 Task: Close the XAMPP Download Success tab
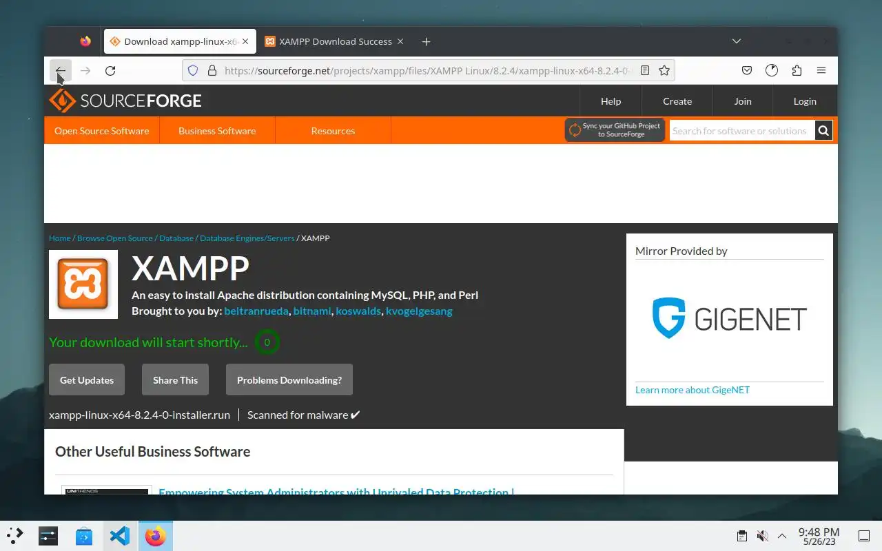point(402,41)
